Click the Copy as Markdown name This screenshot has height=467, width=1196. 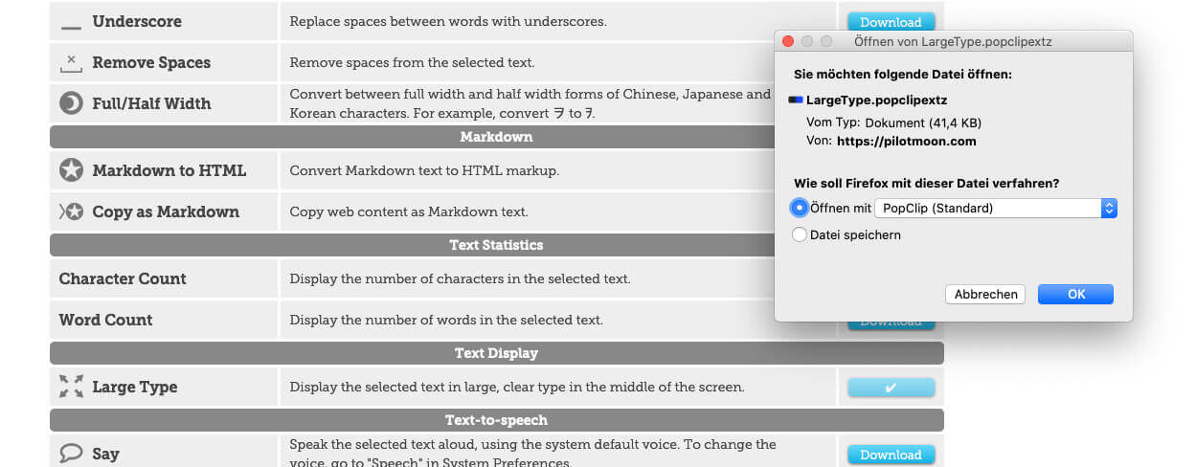pos(166,211)
